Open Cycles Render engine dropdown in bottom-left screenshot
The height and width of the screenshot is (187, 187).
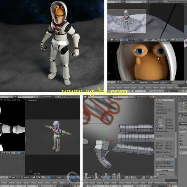(48, 97)
